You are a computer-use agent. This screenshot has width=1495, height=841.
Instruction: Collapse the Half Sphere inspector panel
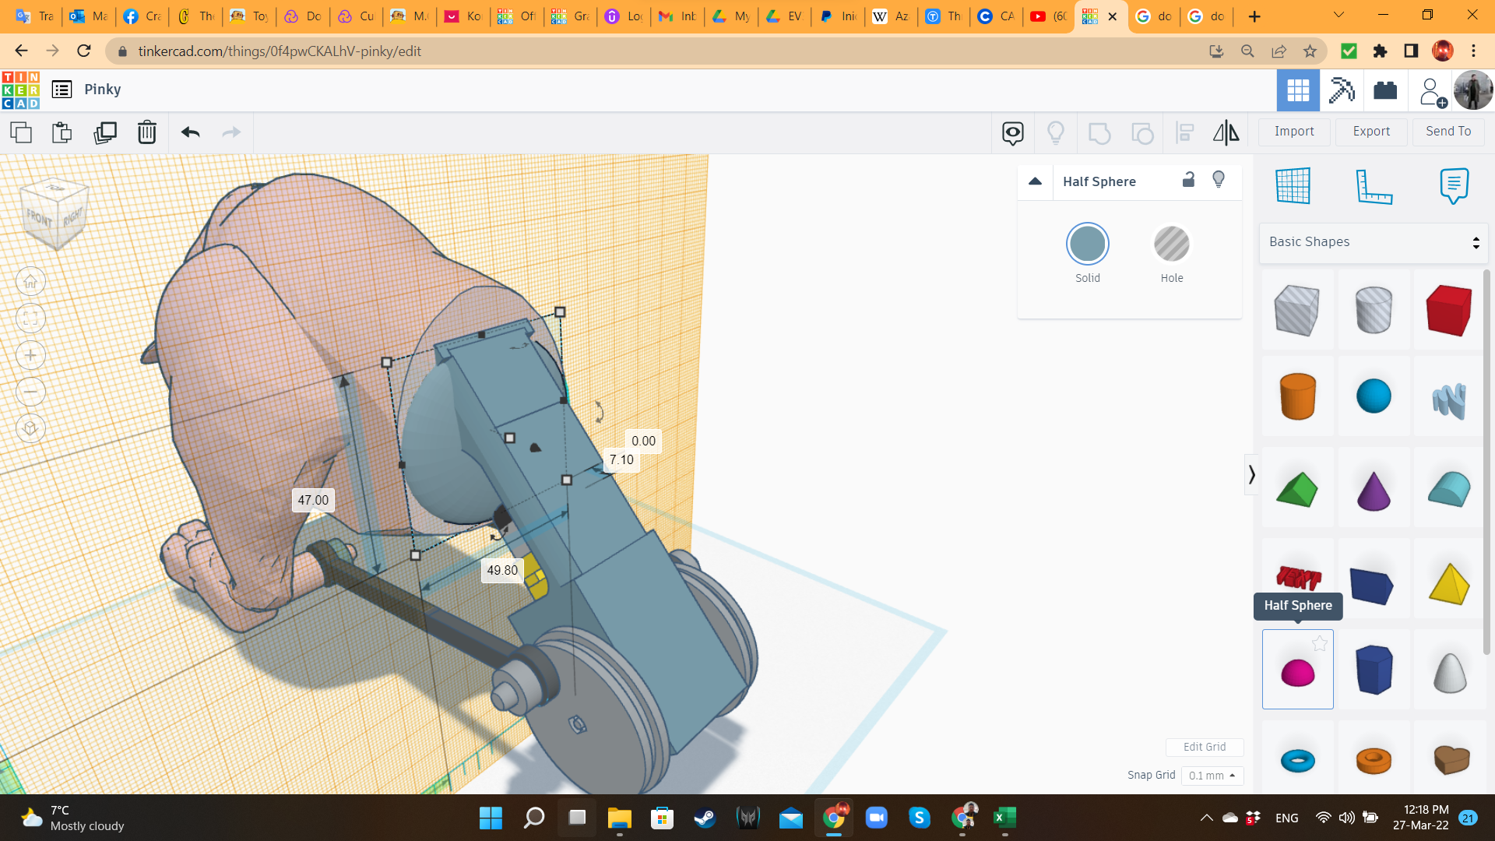pos(1035,181)
